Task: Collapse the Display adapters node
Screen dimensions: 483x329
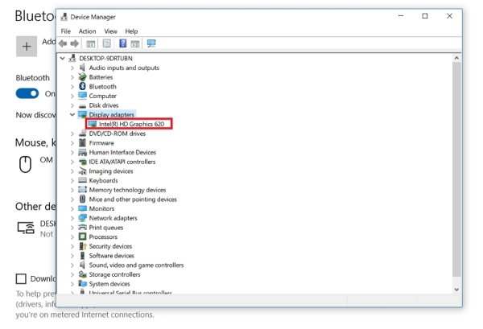Action: tap(72, 114)
